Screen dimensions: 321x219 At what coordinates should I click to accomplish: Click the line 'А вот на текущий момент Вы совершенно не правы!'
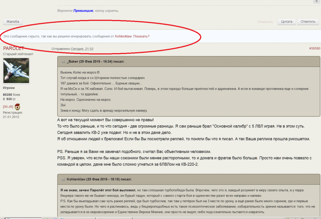pyautogui.click(x=106, y=120)
